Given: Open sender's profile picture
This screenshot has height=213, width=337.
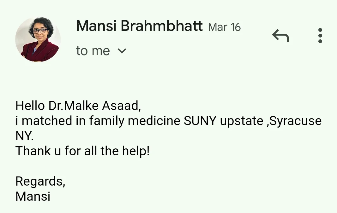Looking at the screenshot, I should pyautogui.click(x=38, y=39).
